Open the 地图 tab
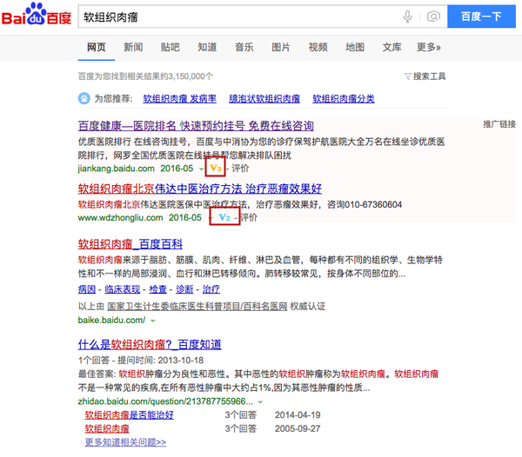This screenshot has width=522, height=457. [x=355, y=47]
